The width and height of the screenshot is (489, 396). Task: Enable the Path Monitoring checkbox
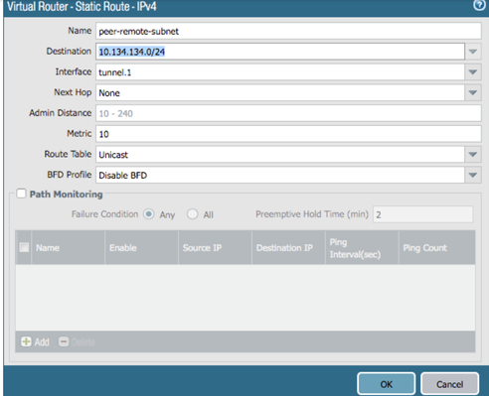click(21, 194)
